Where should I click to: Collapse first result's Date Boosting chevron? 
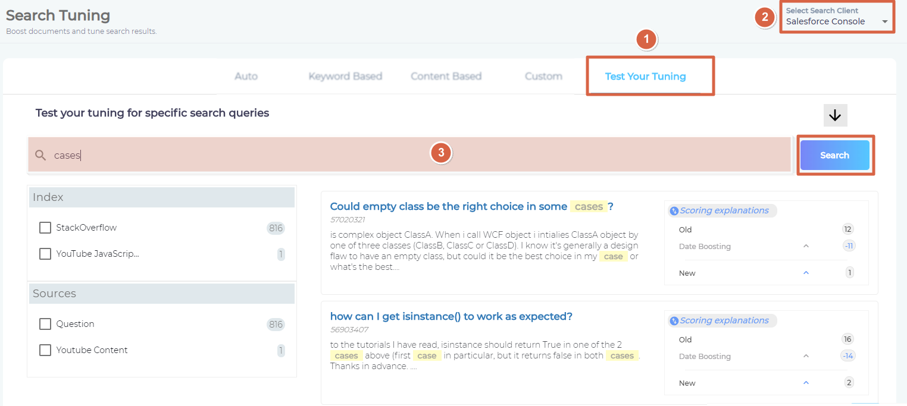coord(806,246)
